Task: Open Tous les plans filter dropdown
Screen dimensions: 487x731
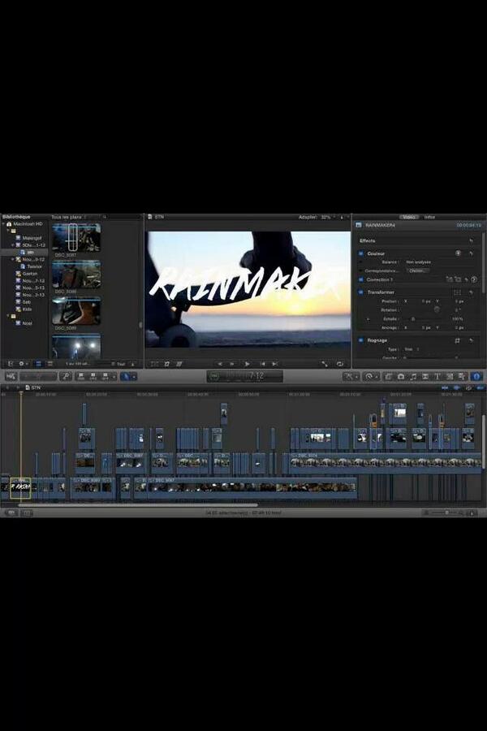Action: pos(68,217)
